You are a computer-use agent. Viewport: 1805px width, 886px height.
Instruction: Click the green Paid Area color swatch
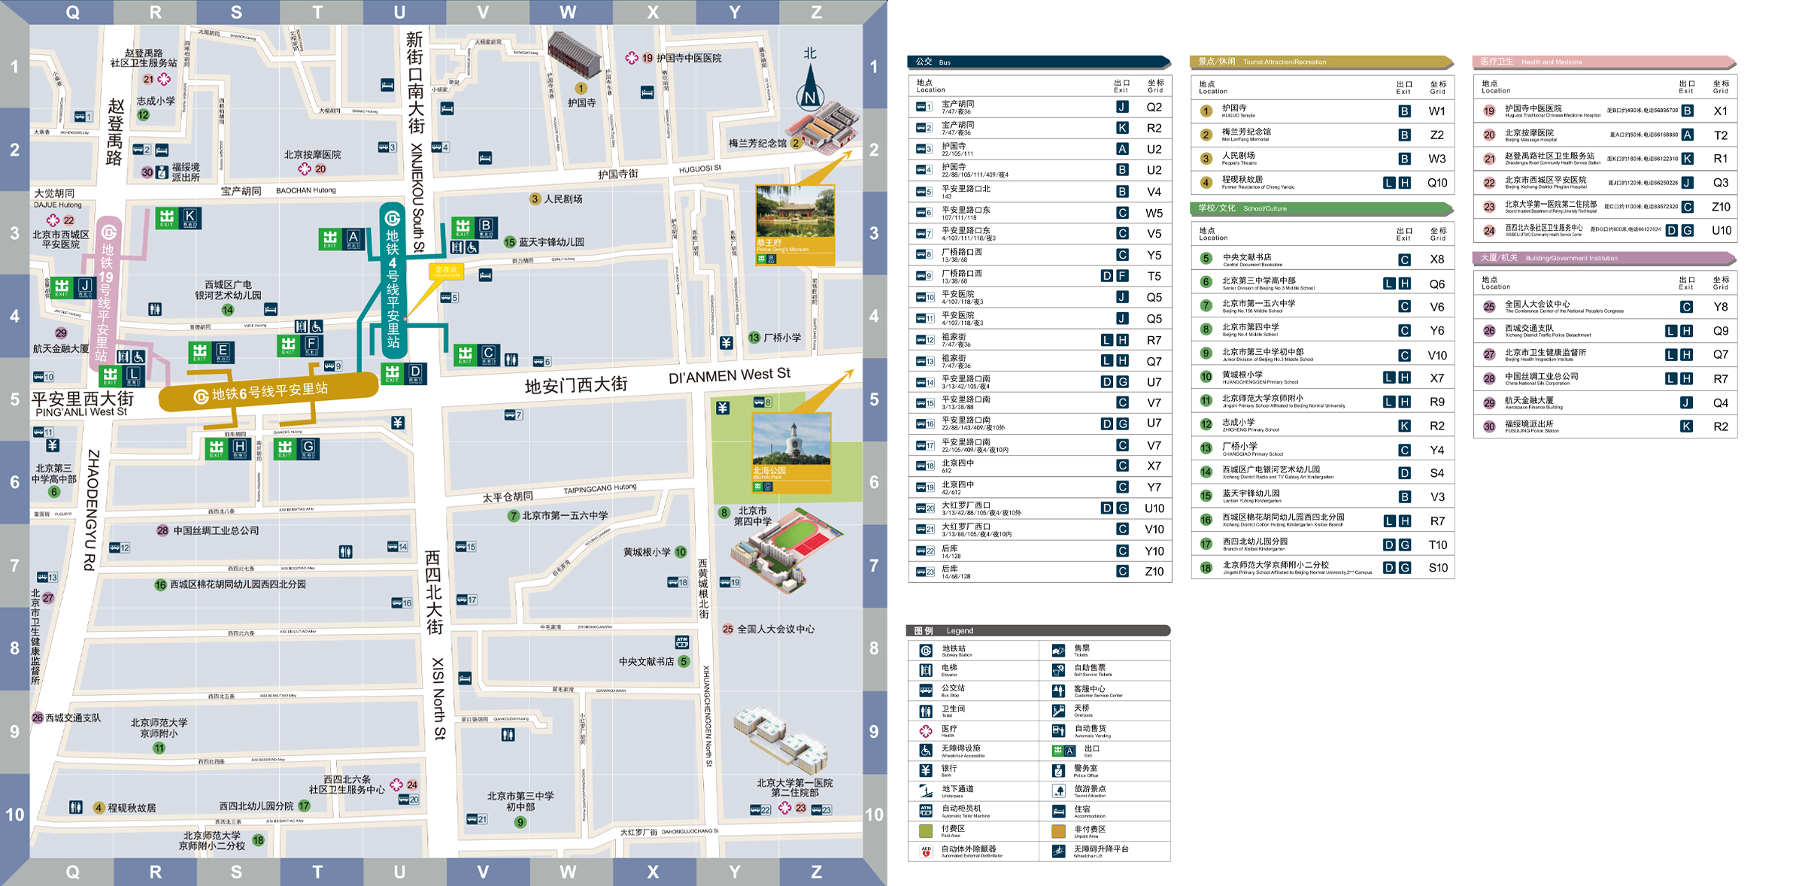926,830
